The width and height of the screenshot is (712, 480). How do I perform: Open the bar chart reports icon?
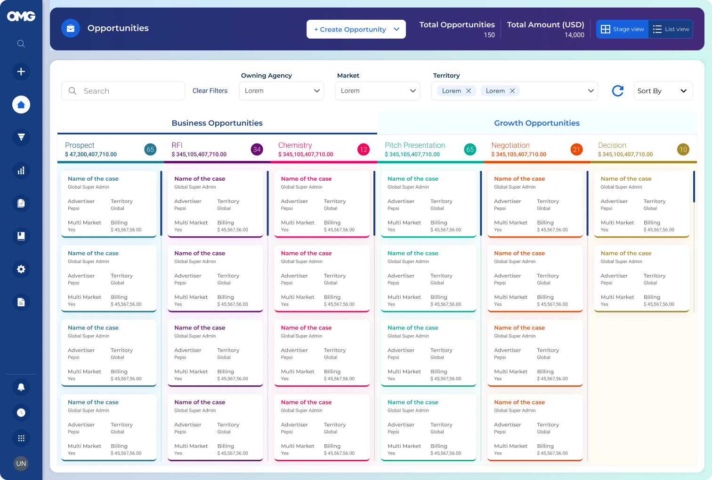pos(21,170)
